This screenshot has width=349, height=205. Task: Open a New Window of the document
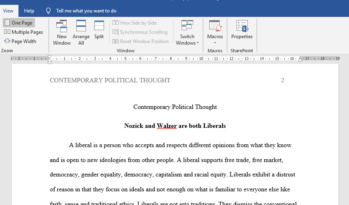point(62,33)
